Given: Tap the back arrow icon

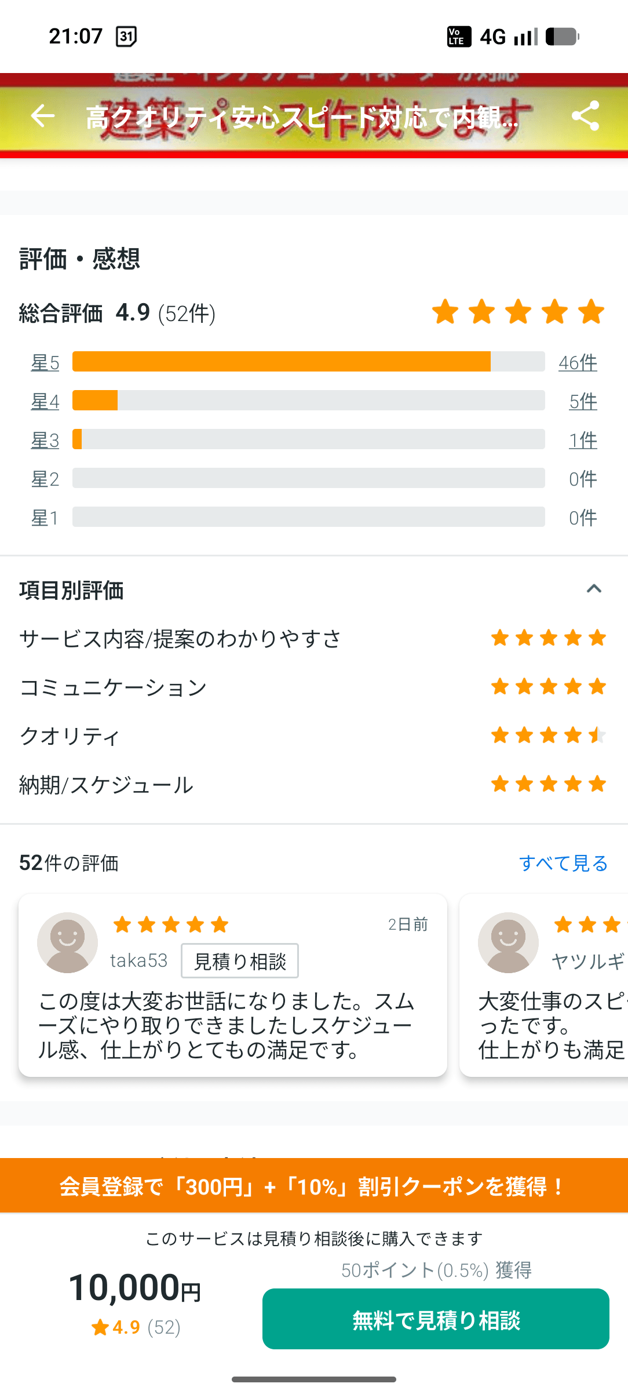Looking at the screenshot, I should click(x=42, y=116).
